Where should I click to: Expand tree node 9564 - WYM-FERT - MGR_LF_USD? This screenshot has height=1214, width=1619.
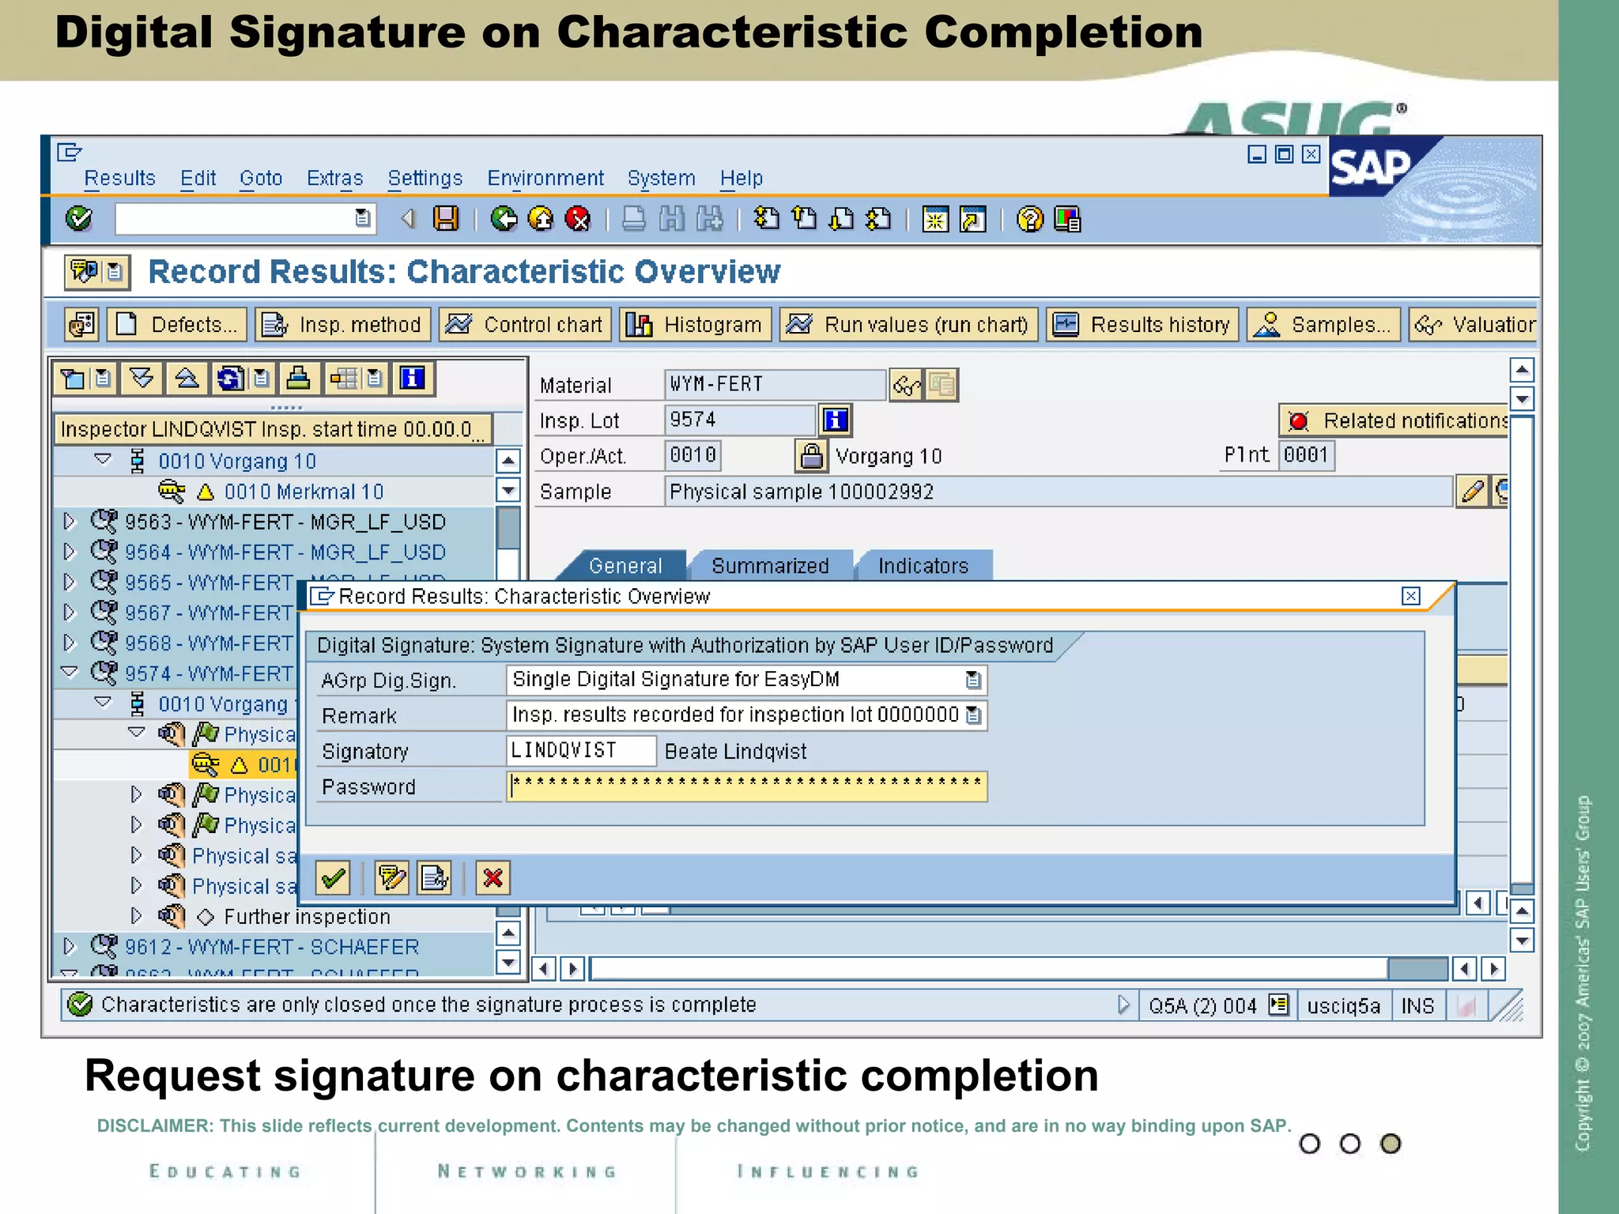70,552
